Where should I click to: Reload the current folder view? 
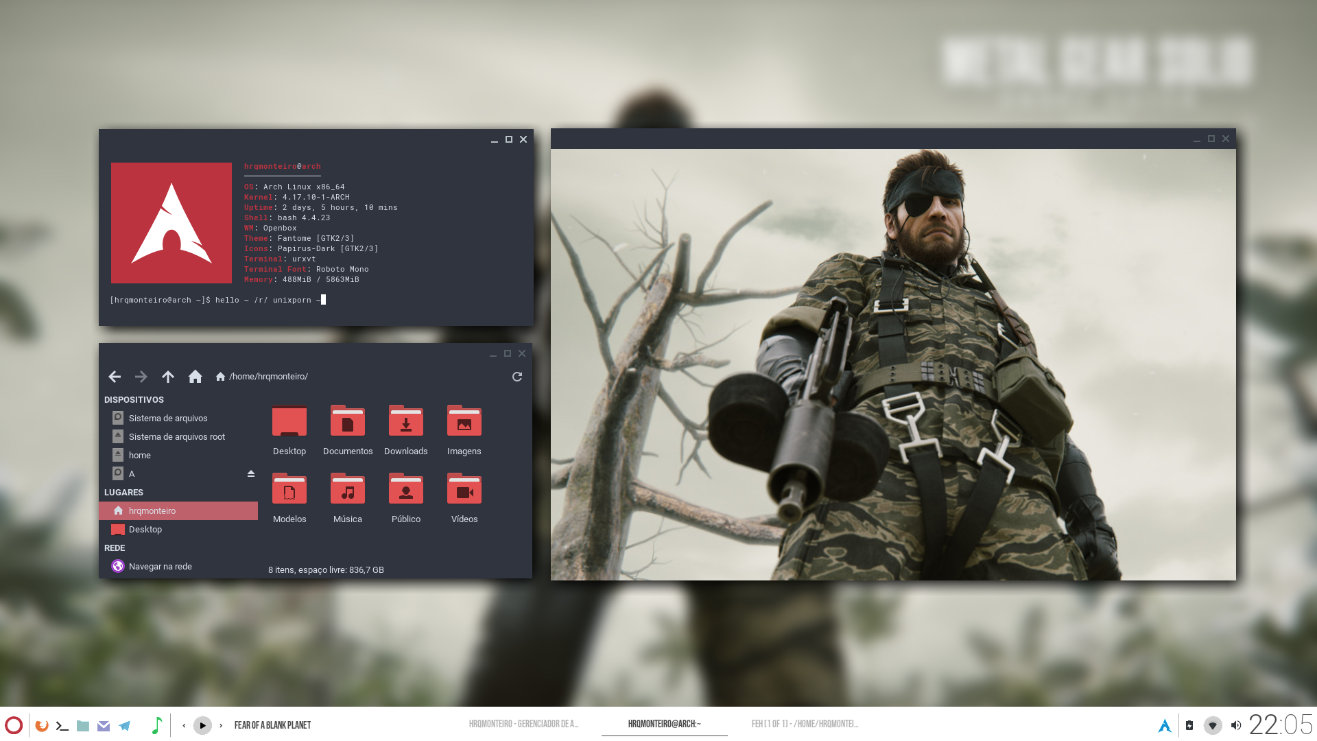tap(517, 377)
